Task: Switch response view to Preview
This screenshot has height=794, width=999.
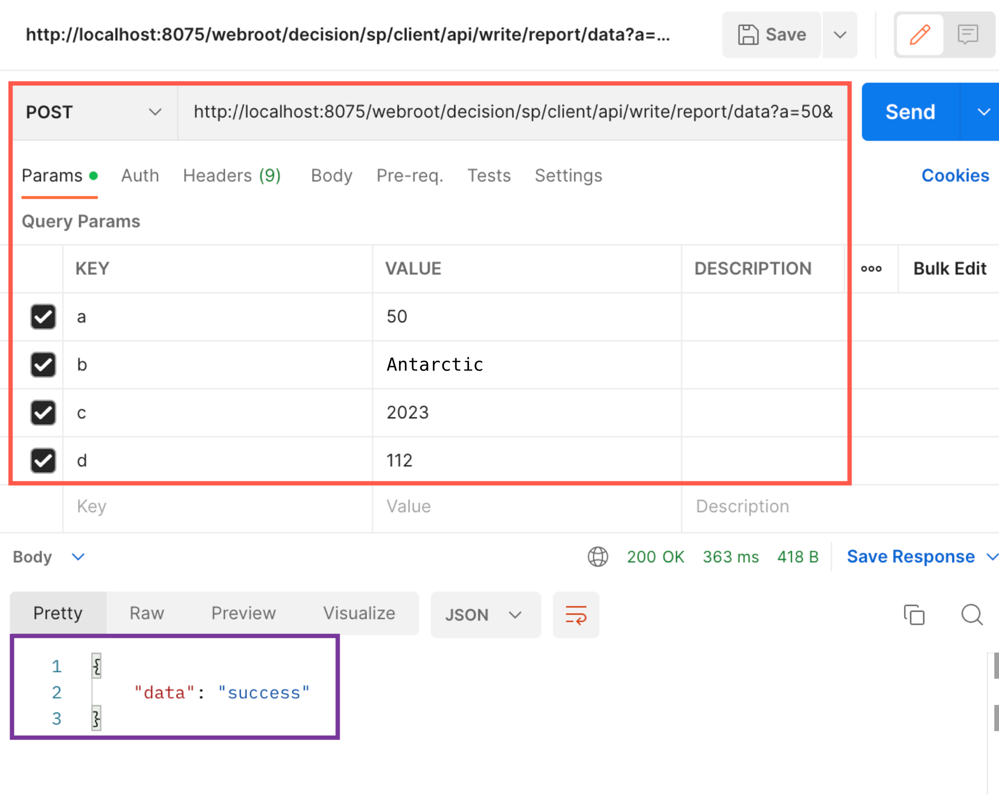Action: [x=244, y=613]
